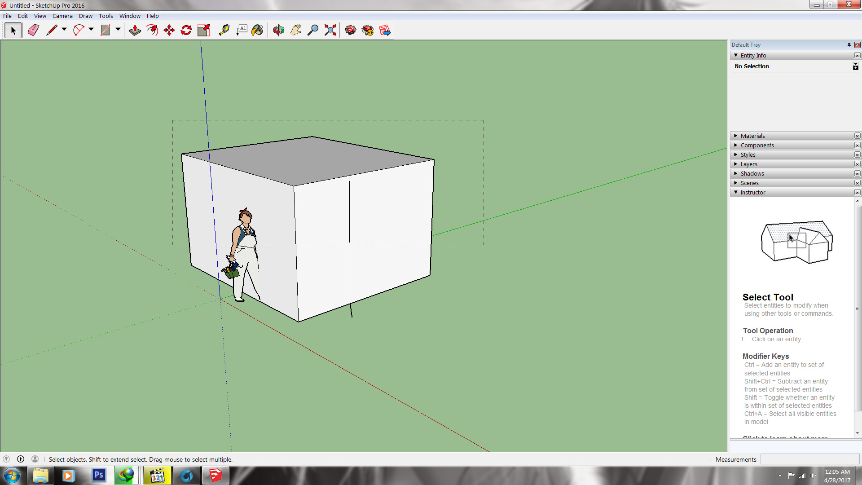Image resolution: width=862 pixels, height=485 pixels.
Task: Open the Camera menu
Action: click(62, 16)
